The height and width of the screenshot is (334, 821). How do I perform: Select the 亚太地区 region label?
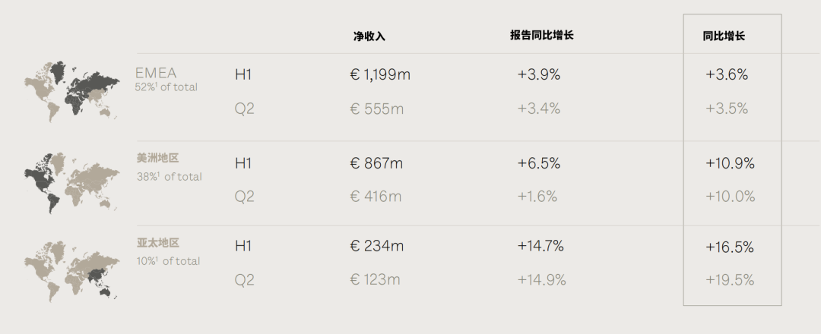click(157, 243)
